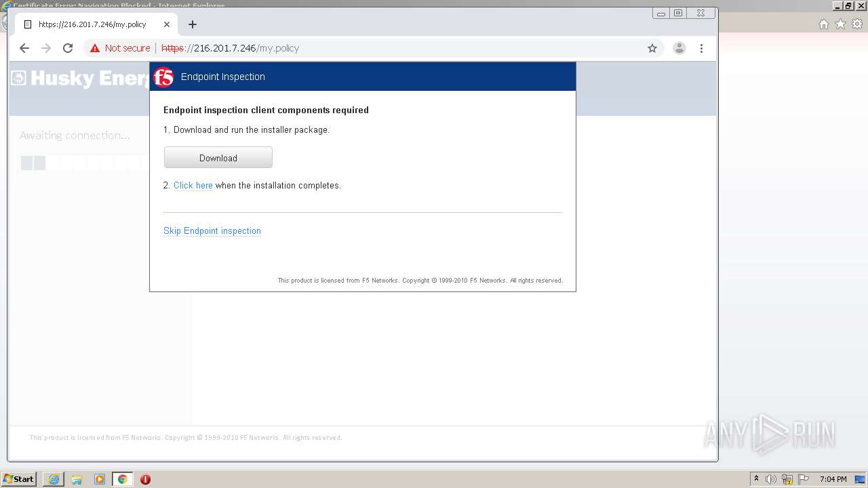The image size is (868, 488).
Task: Click the Download button
Action: 218,158
